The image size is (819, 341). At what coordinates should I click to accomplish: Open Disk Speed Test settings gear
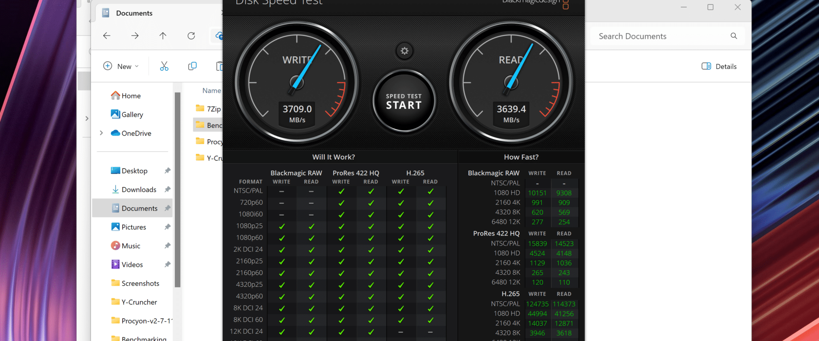tap(404, 51)
